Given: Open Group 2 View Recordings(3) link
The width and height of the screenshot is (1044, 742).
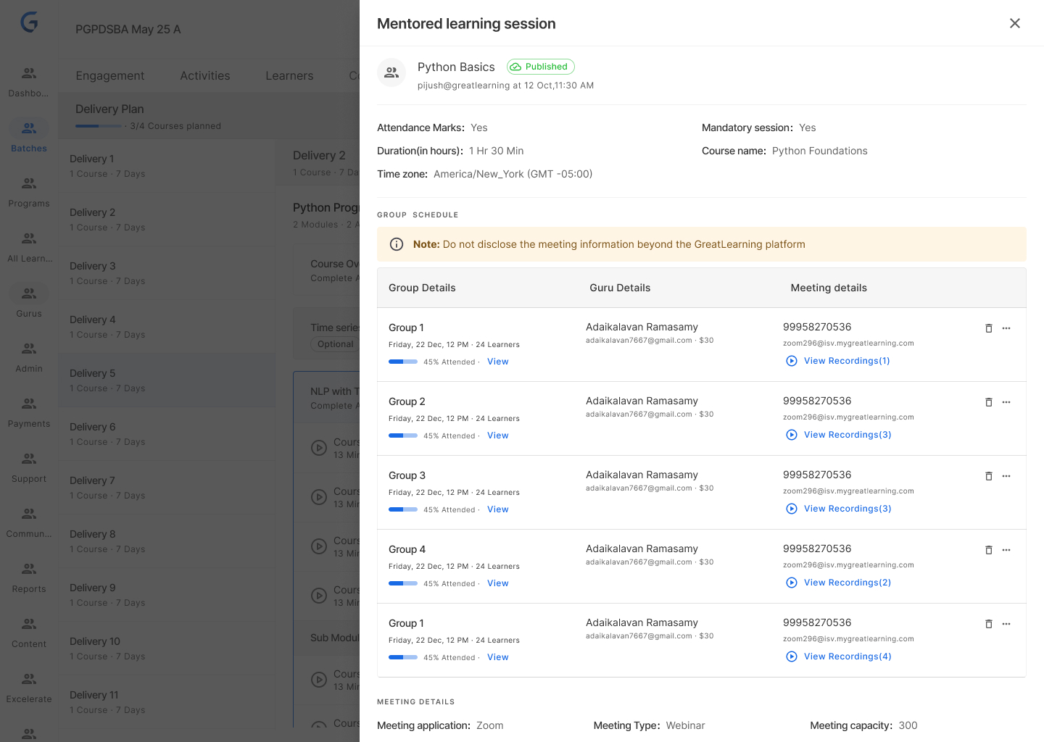Looking at the screenshot, I should pos(840,435).
